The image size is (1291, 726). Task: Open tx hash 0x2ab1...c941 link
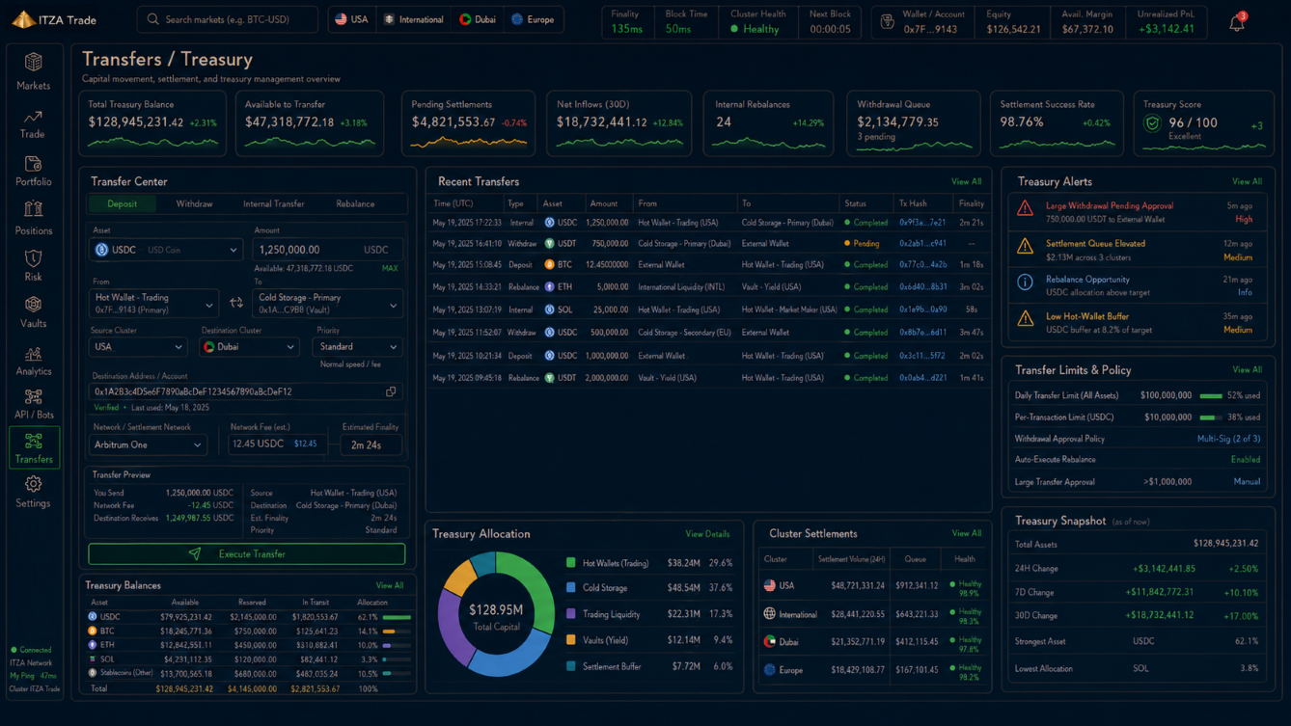[x=922, y=243]
